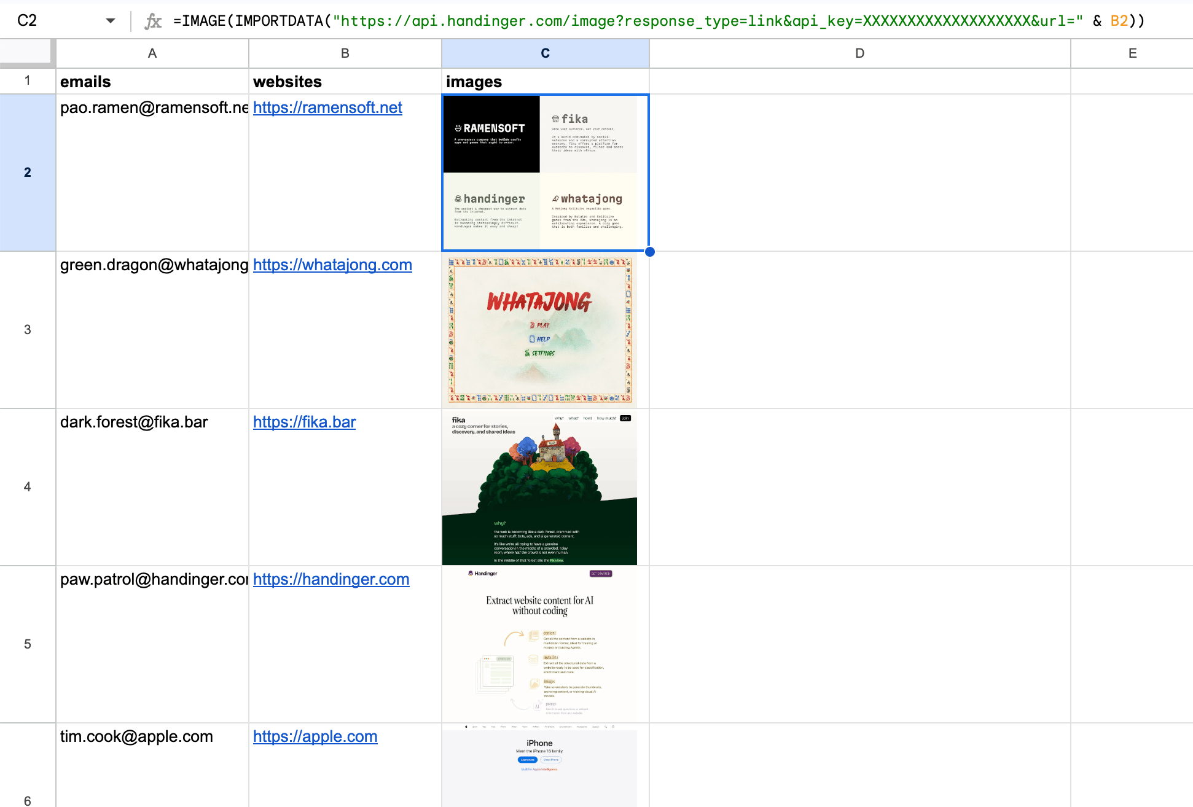Click into the formula bar text
Screen dimensions: 1193x807
point(614,21)
